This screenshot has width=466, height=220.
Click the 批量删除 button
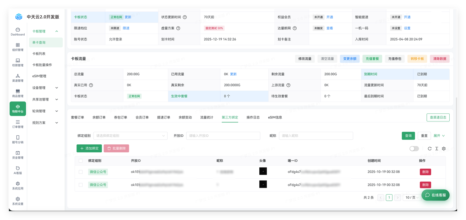[x=116, y=148]
